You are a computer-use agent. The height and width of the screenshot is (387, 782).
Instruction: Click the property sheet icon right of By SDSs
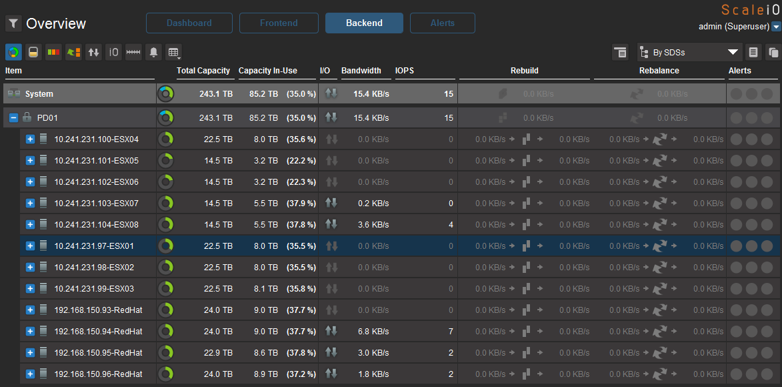tap(753, 52)
